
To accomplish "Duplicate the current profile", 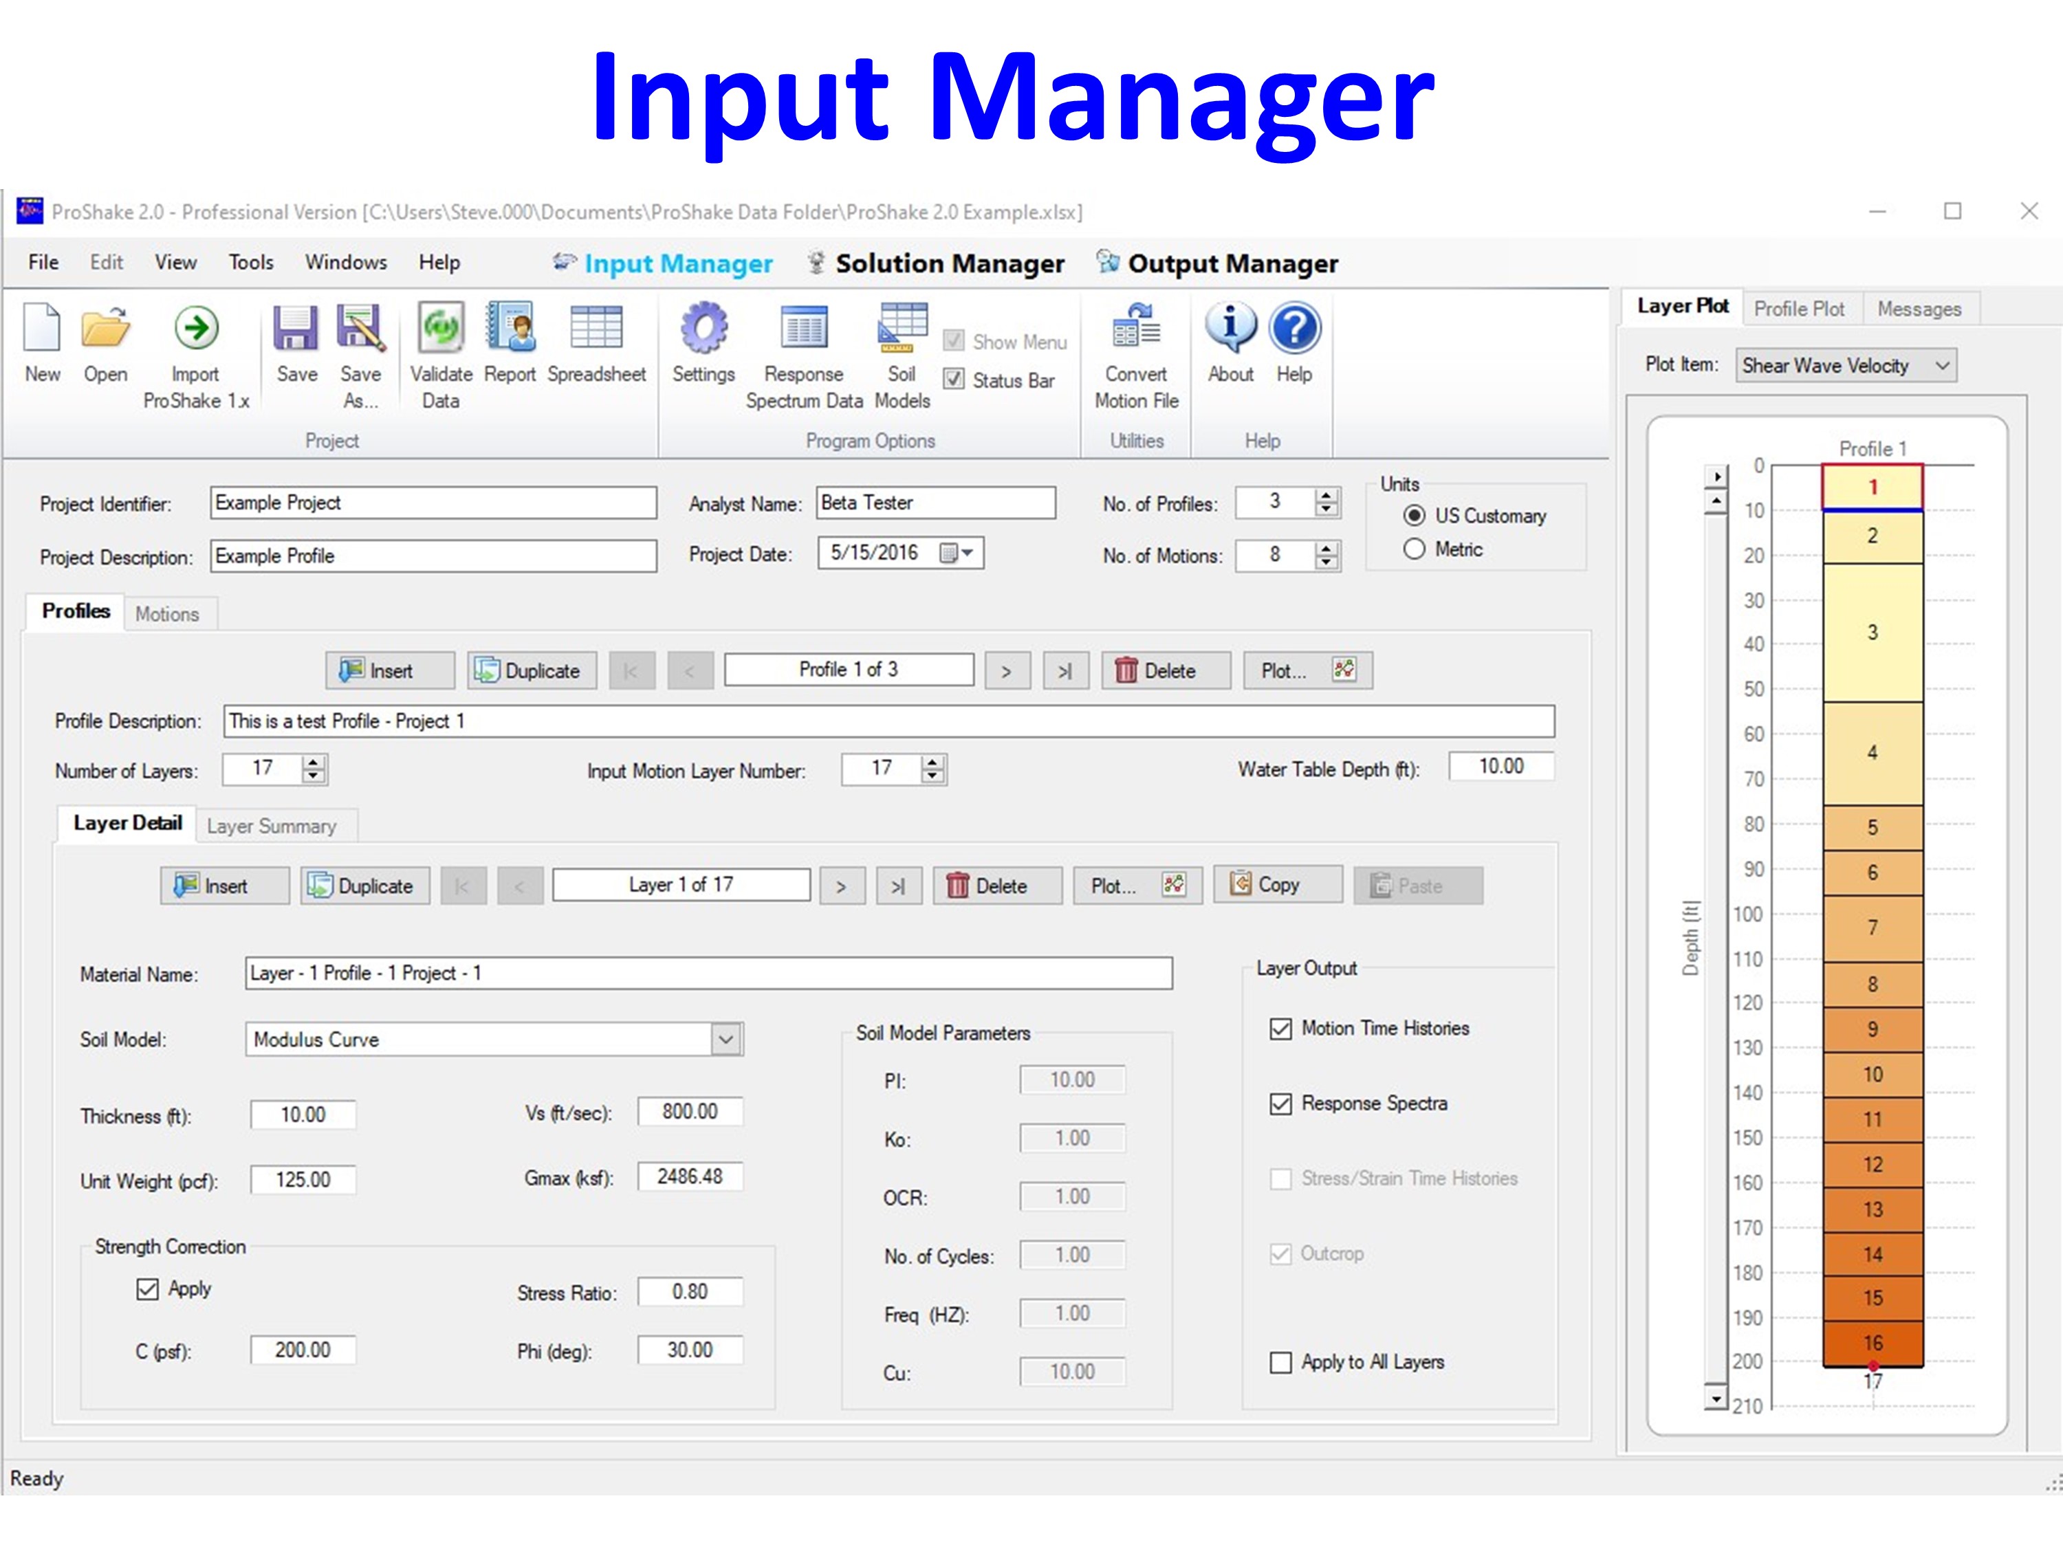I will tap(532, 670).
